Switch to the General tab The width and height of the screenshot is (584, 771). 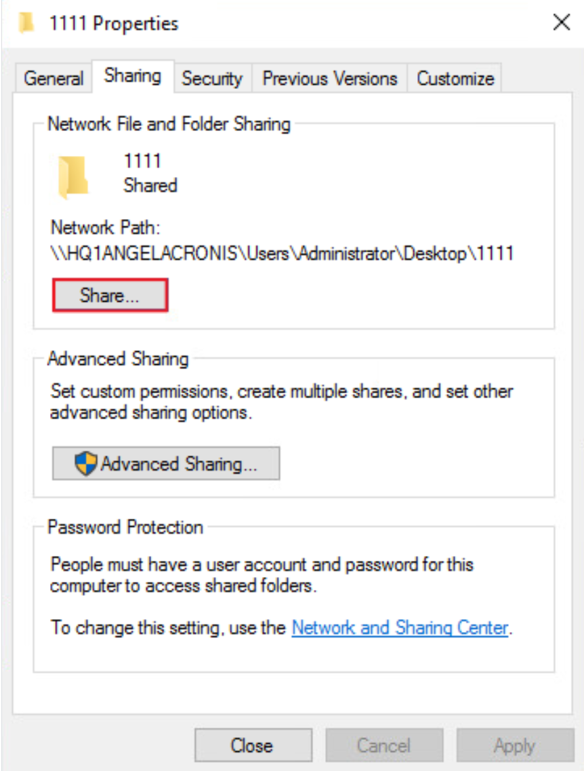(54, 79)
